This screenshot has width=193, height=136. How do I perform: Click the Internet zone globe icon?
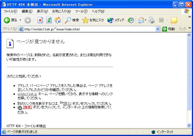(153, 132)
